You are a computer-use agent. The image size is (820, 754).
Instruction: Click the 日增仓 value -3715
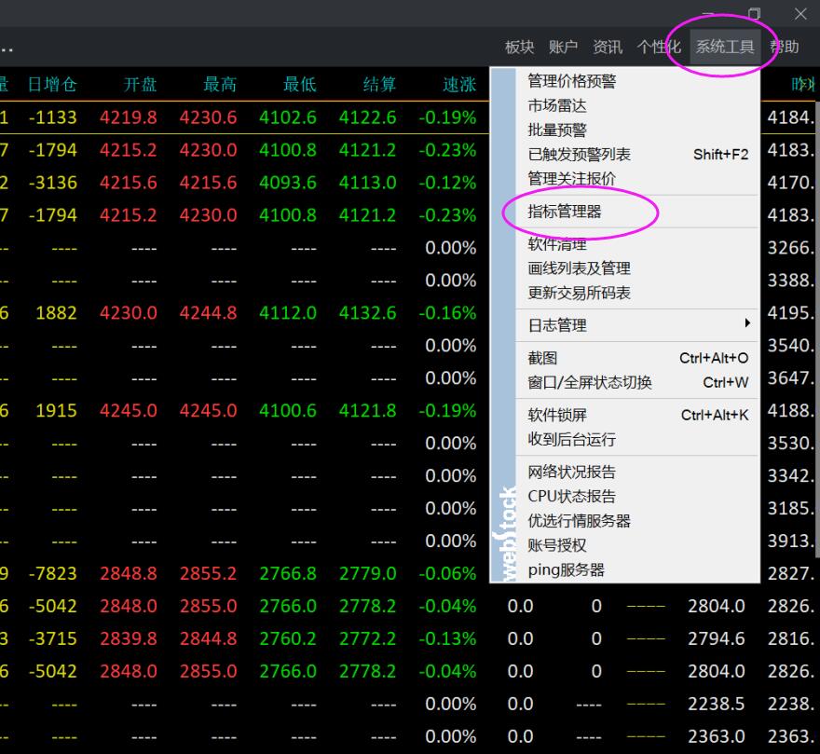tap(53, 638)
